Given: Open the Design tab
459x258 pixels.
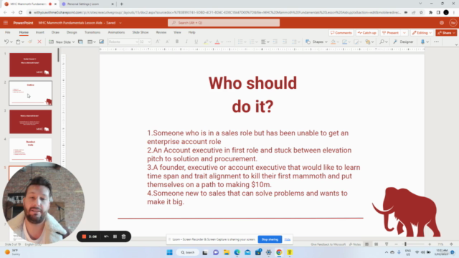Looking at the screenshot, I should (x=72, y=32).
